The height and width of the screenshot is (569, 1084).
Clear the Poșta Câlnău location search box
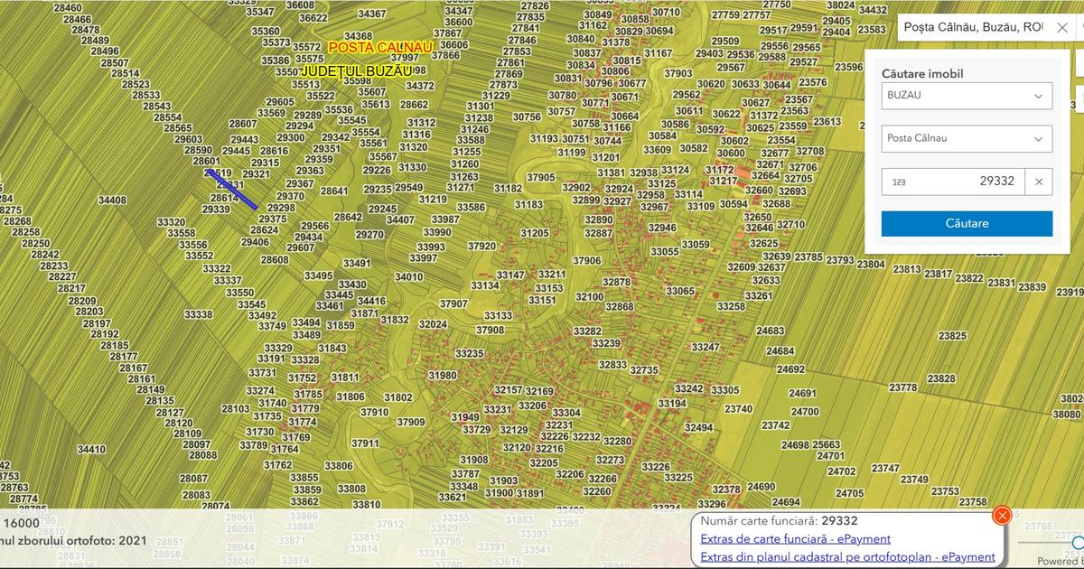pyautogui.click(x=1062, y=27)
